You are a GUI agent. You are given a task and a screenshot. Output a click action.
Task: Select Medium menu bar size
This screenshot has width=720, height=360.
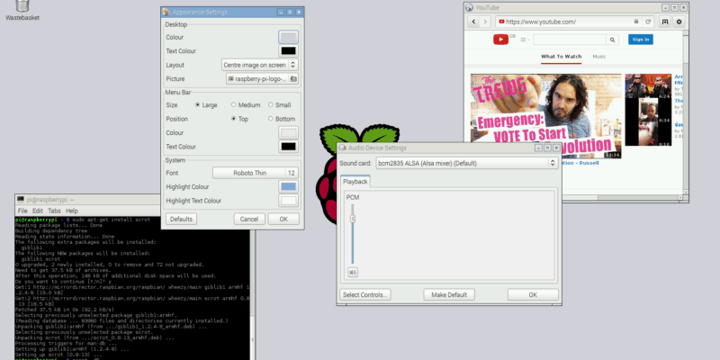[x=235, y=105]
